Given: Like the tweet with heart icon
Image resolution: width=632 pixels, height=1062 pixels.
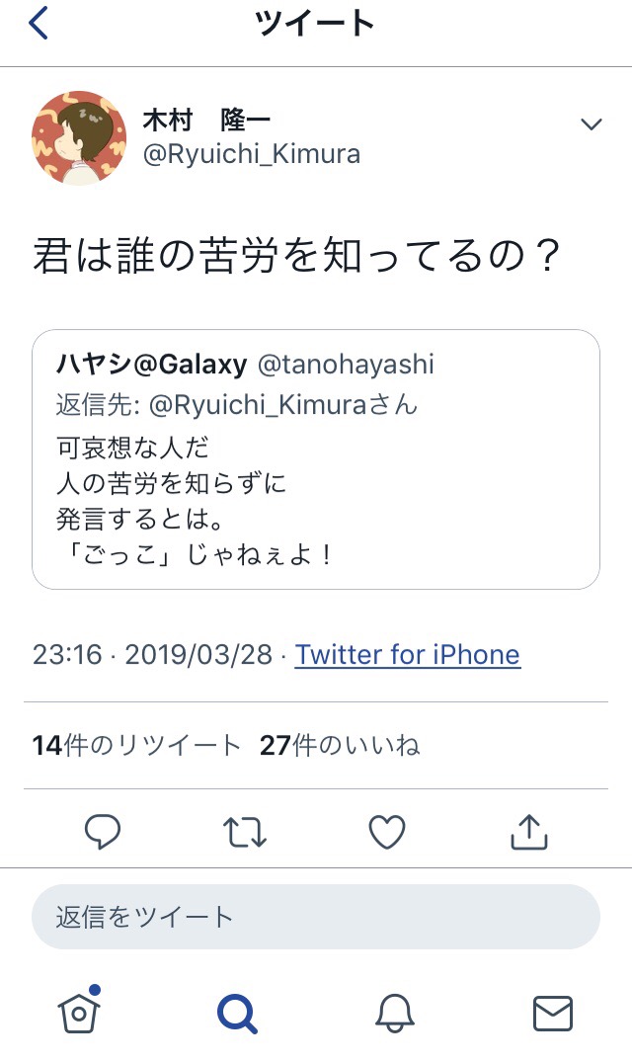Looking at the screenshot, I should pos(387,832).
